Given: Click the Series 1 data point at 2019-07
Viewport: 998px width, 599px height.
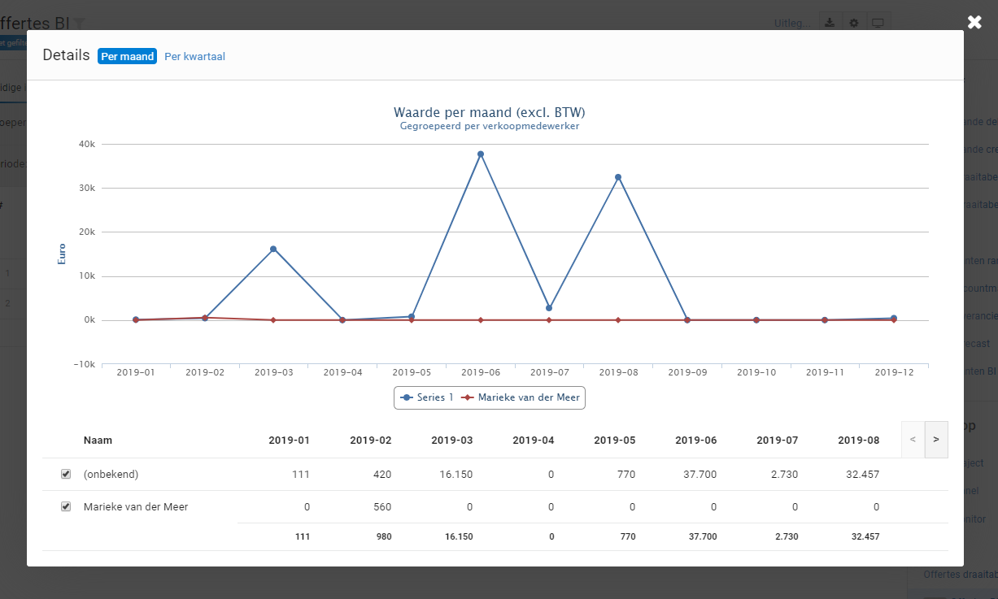Looking at the screenshot, I should 549,308.
